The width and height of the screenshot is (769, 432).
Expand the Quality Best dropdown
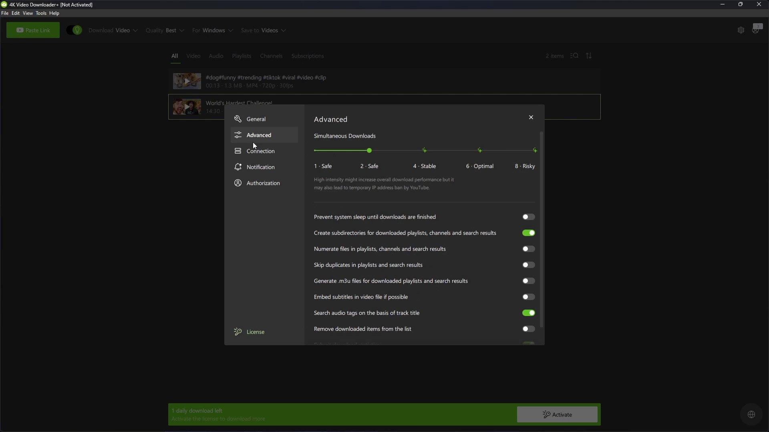(x=165, y=30)
